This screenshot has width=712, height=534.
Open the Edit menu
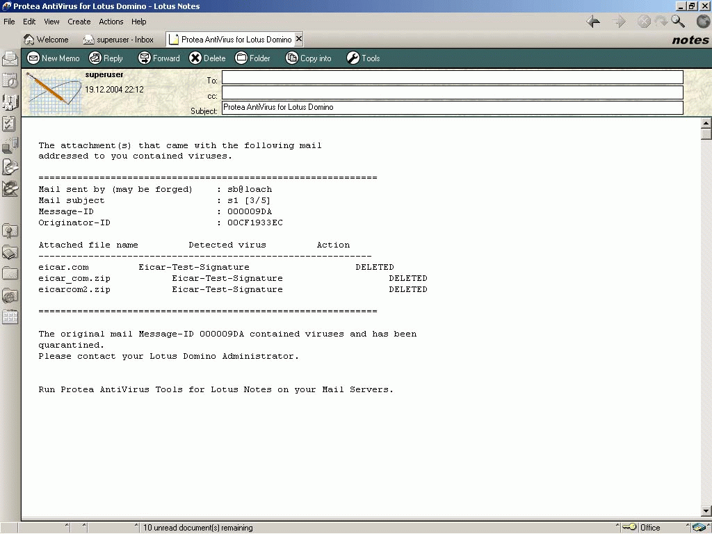[x=29, y=22]
